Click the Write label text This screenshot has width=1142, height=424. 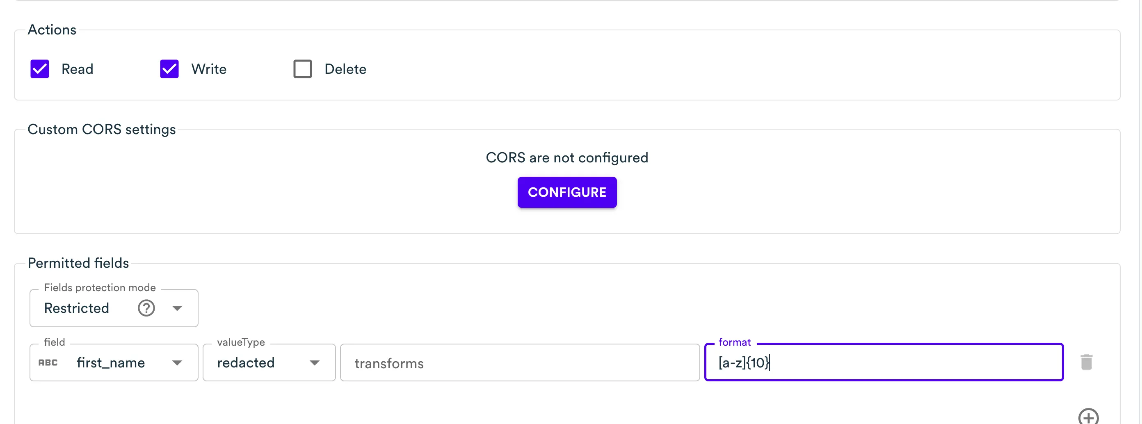click(209, 69)
